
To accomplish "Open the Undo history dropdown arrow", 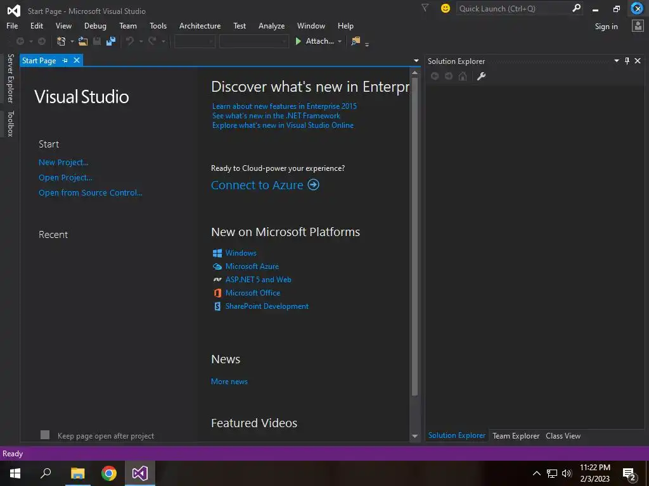I will pyautogui.click(x=141, y=41).
